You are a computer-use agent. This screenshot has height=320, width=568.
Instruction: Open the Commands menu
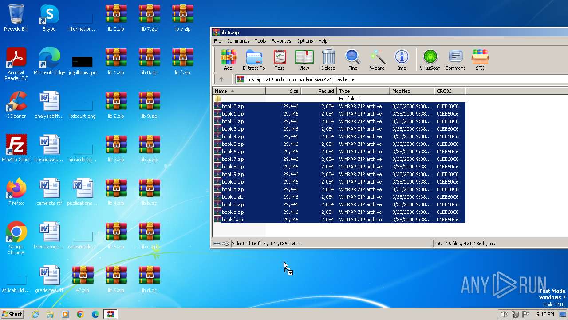[238, 41]
